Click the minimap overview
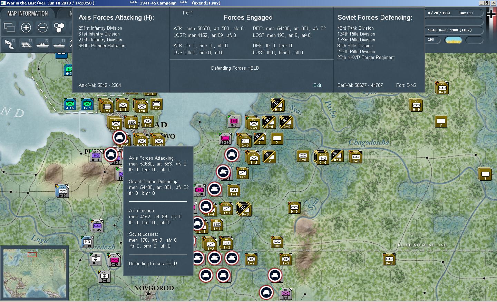This screenshot has width=497, height=302. pyautogui.click(x=35, y=273)
